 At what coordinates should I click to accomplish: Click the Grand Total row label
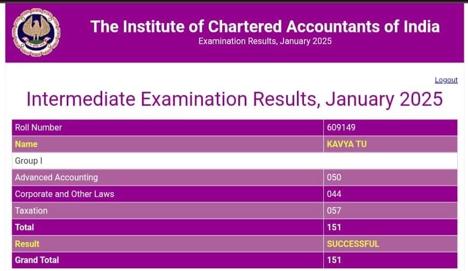point(37,260)
